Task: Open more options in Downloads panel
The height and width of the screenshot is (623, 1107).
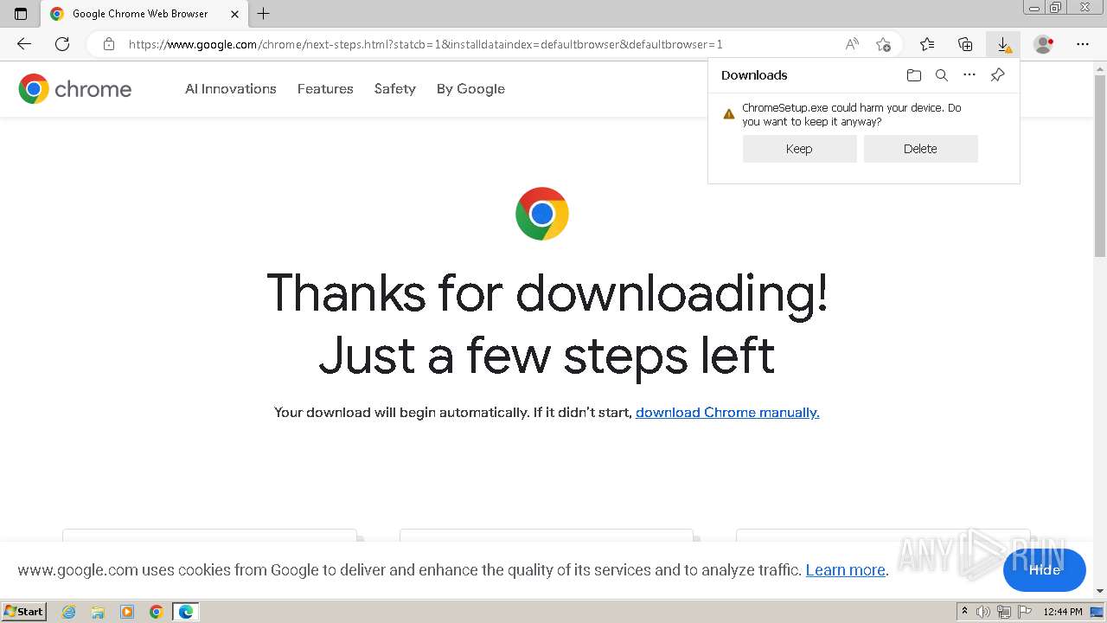Action: click(969, 75)
